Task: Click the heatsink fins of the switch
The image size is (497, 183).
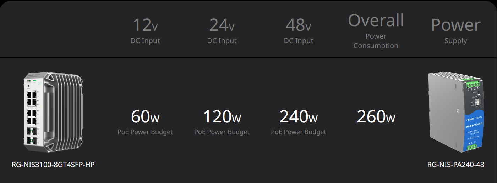Action: (66, 111)
